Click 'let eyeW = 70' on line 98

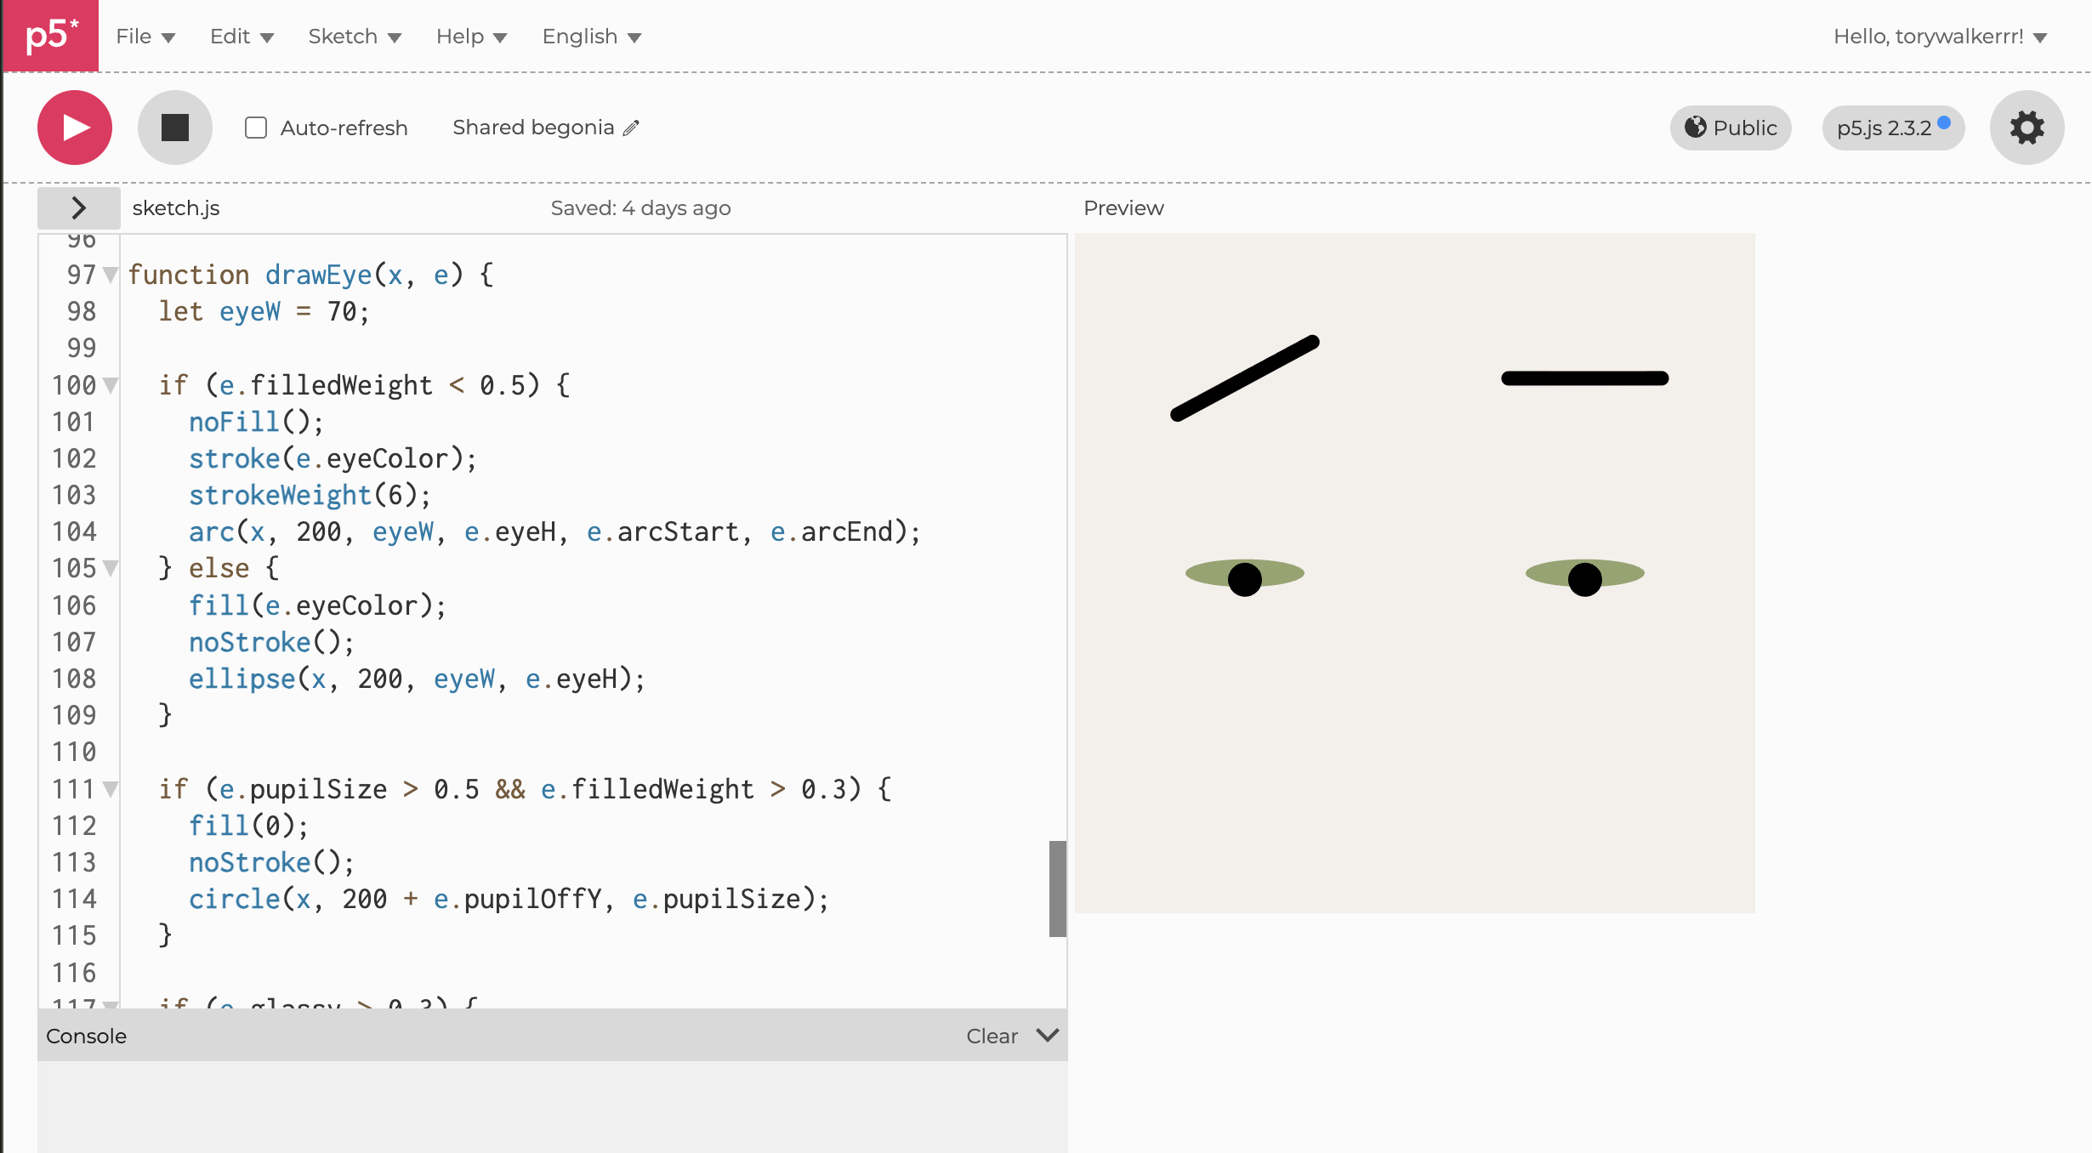point(264,311)
